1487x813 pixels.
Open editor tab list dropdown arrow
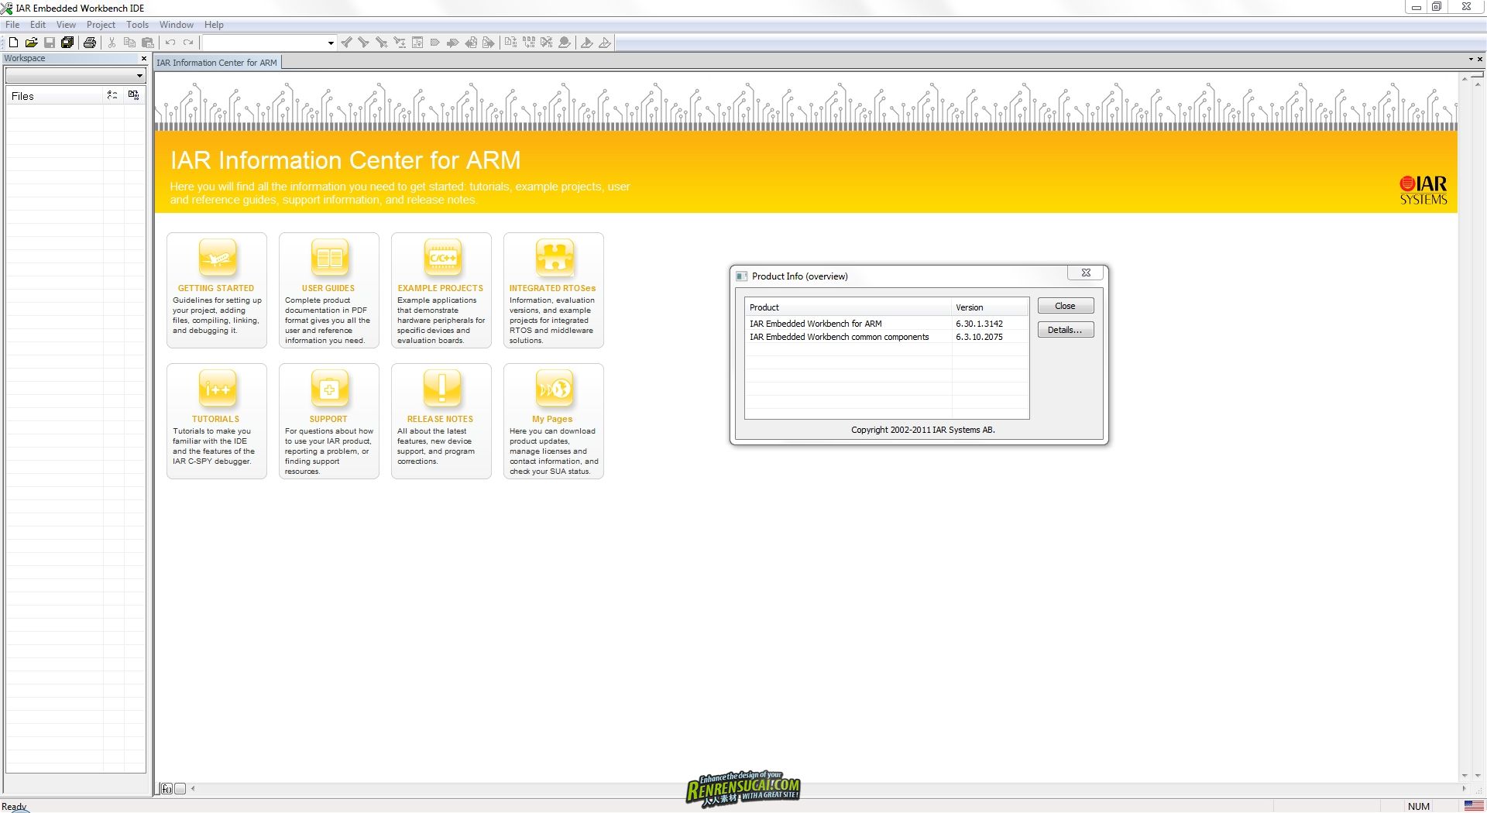click(x=1471, y=60)
